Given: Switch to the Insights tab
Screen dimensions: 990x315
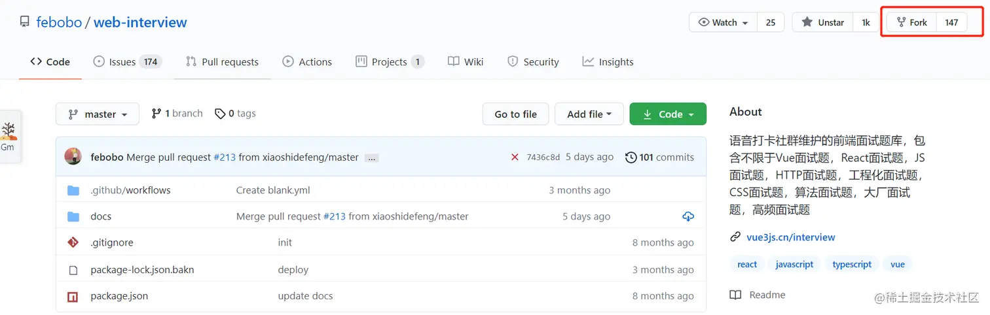Looking at the screenshot, I should tap(608, 61).
